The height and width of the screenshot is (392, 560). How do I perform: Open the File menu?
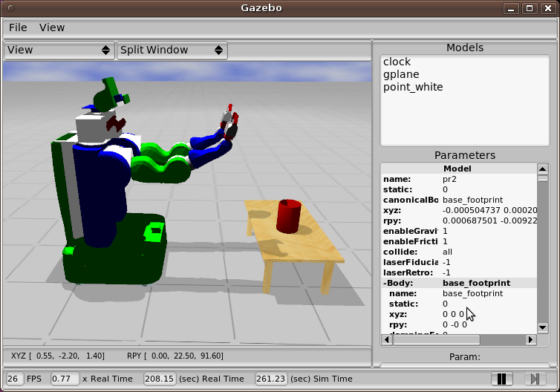click(x=18, y=27)
